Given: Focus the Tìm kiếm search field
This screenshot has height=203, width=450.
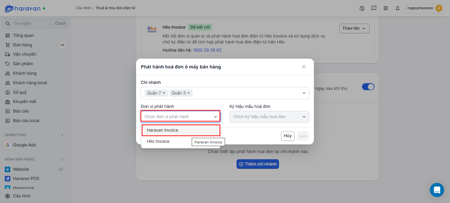Looking at the screenshot, I should coord(36,24).
